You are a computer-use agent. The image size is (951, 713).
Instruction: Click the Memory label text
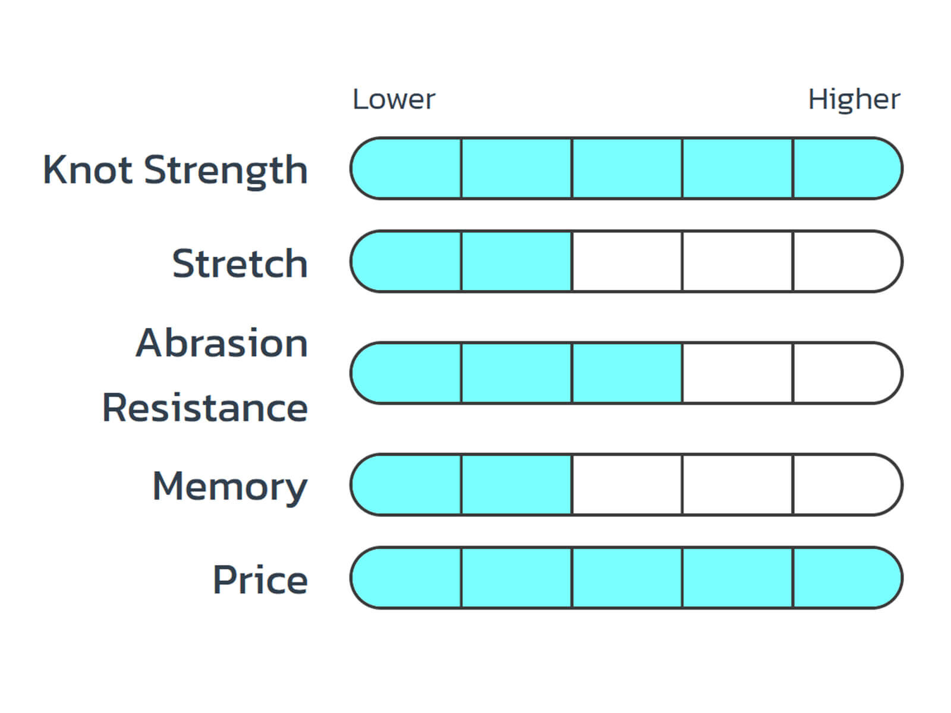point(230,488)
